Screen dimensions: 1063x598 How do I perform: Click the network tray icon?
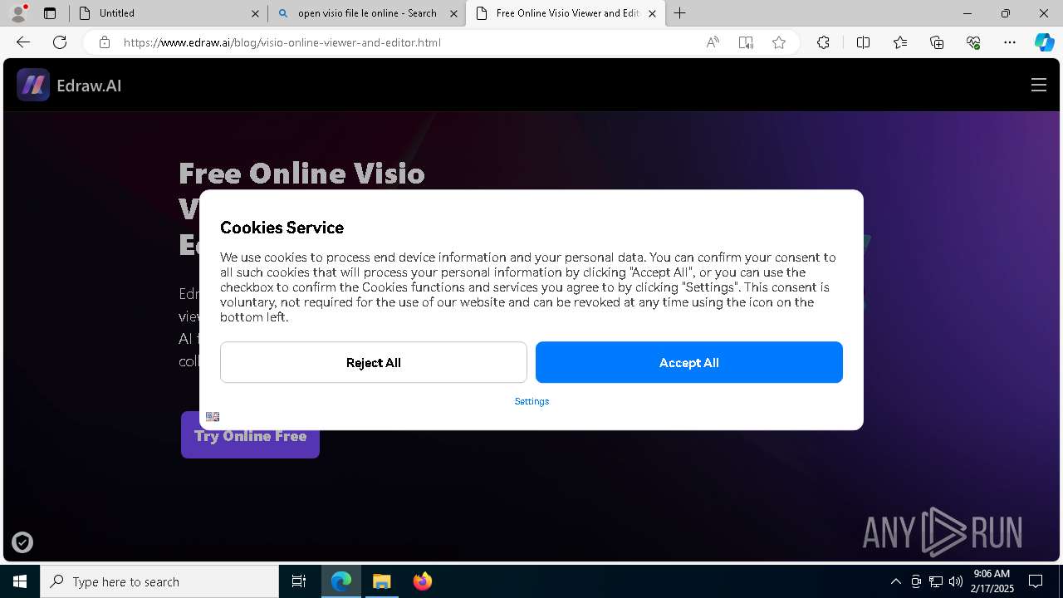[x=936, y=581]
